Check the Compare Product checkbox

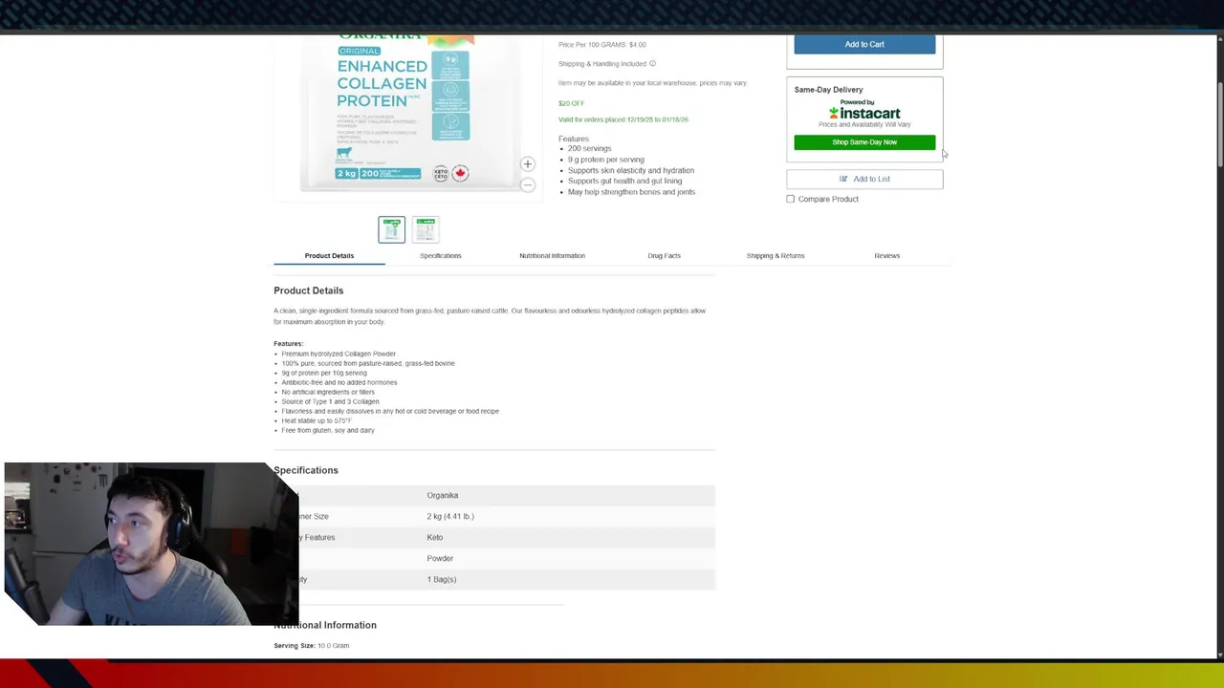click(x=791, y=199)
